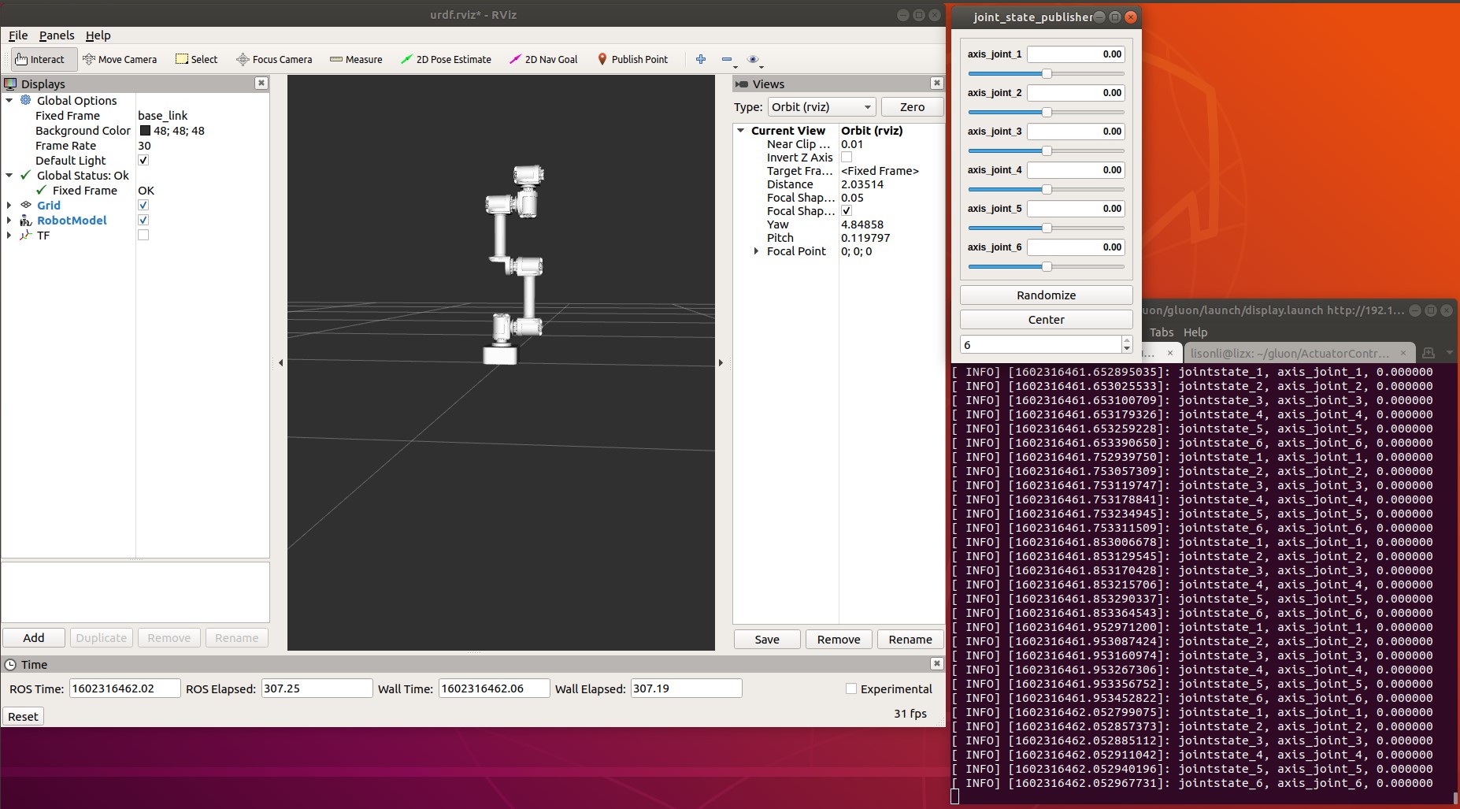Viewport: 1460px width, 809px height.
Task: Expand the Focal Point property
Action: tap(755, 250)
